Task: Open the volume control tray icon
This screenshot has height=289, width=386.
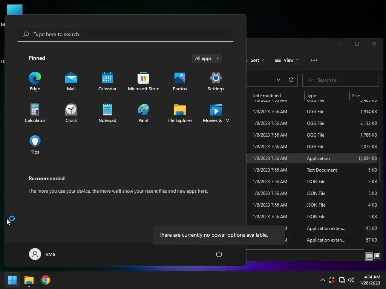Action: (x=351, y=280)
